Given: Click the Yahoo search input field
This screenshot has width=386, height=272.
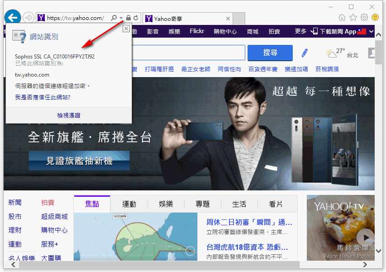Looking at the screenshot, I should point(188,53).
